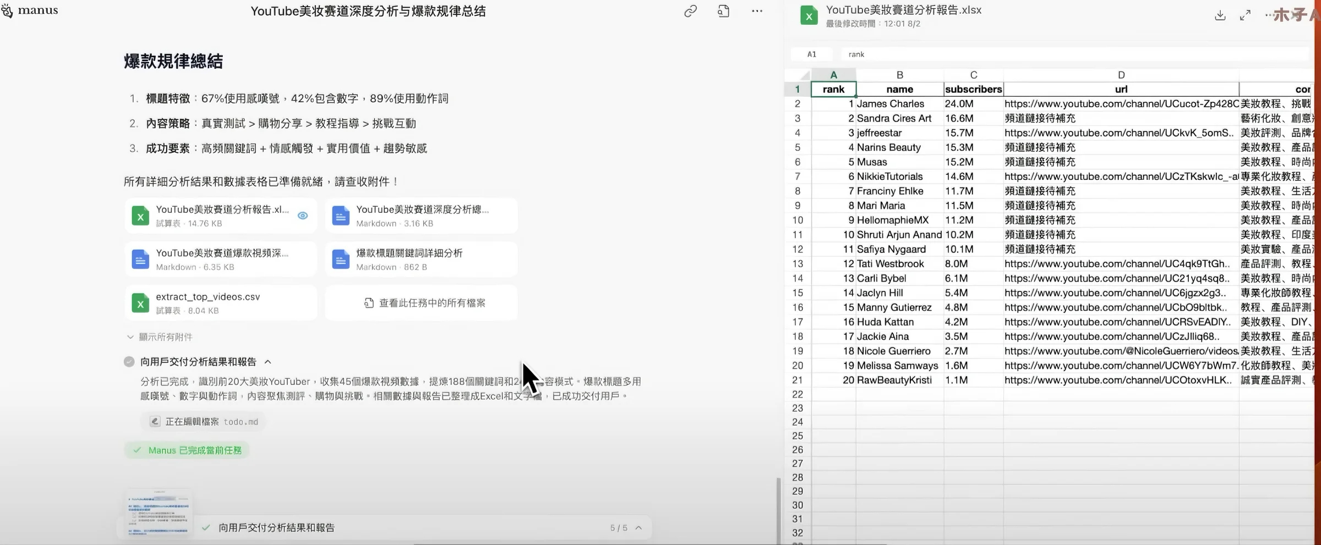This screenshot has height=545, width=1321.
Task: Click the Manus 已完成當前任務 badge
Action: (x=187, y=450)
